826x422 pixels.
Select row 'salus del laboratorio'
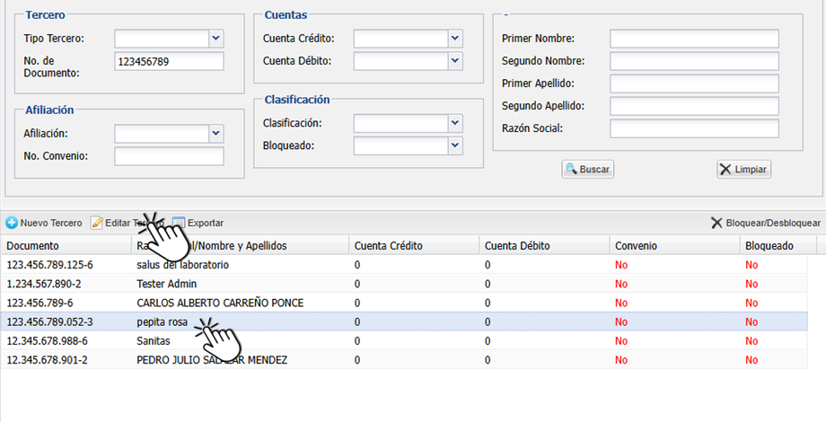(x=404, y=265)
